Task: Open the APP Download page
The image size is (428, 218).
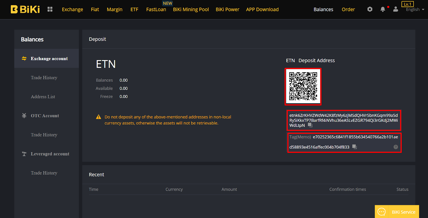Action: tap(262, 9)
